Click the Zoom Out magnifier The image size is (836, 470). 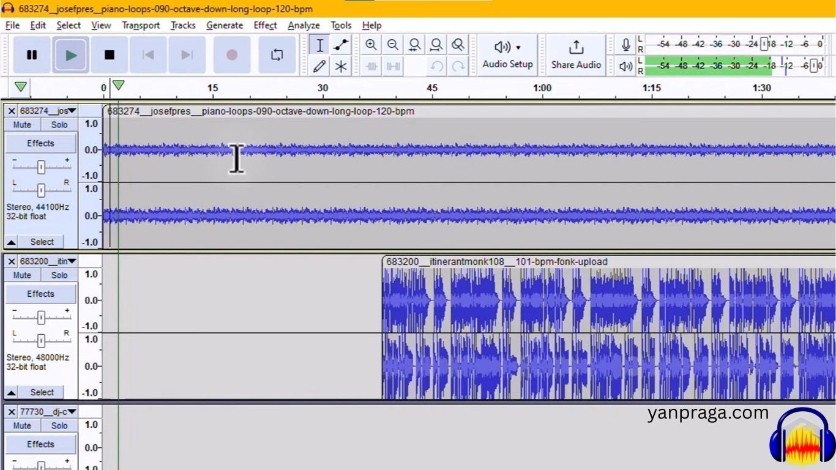pos(393,45)
